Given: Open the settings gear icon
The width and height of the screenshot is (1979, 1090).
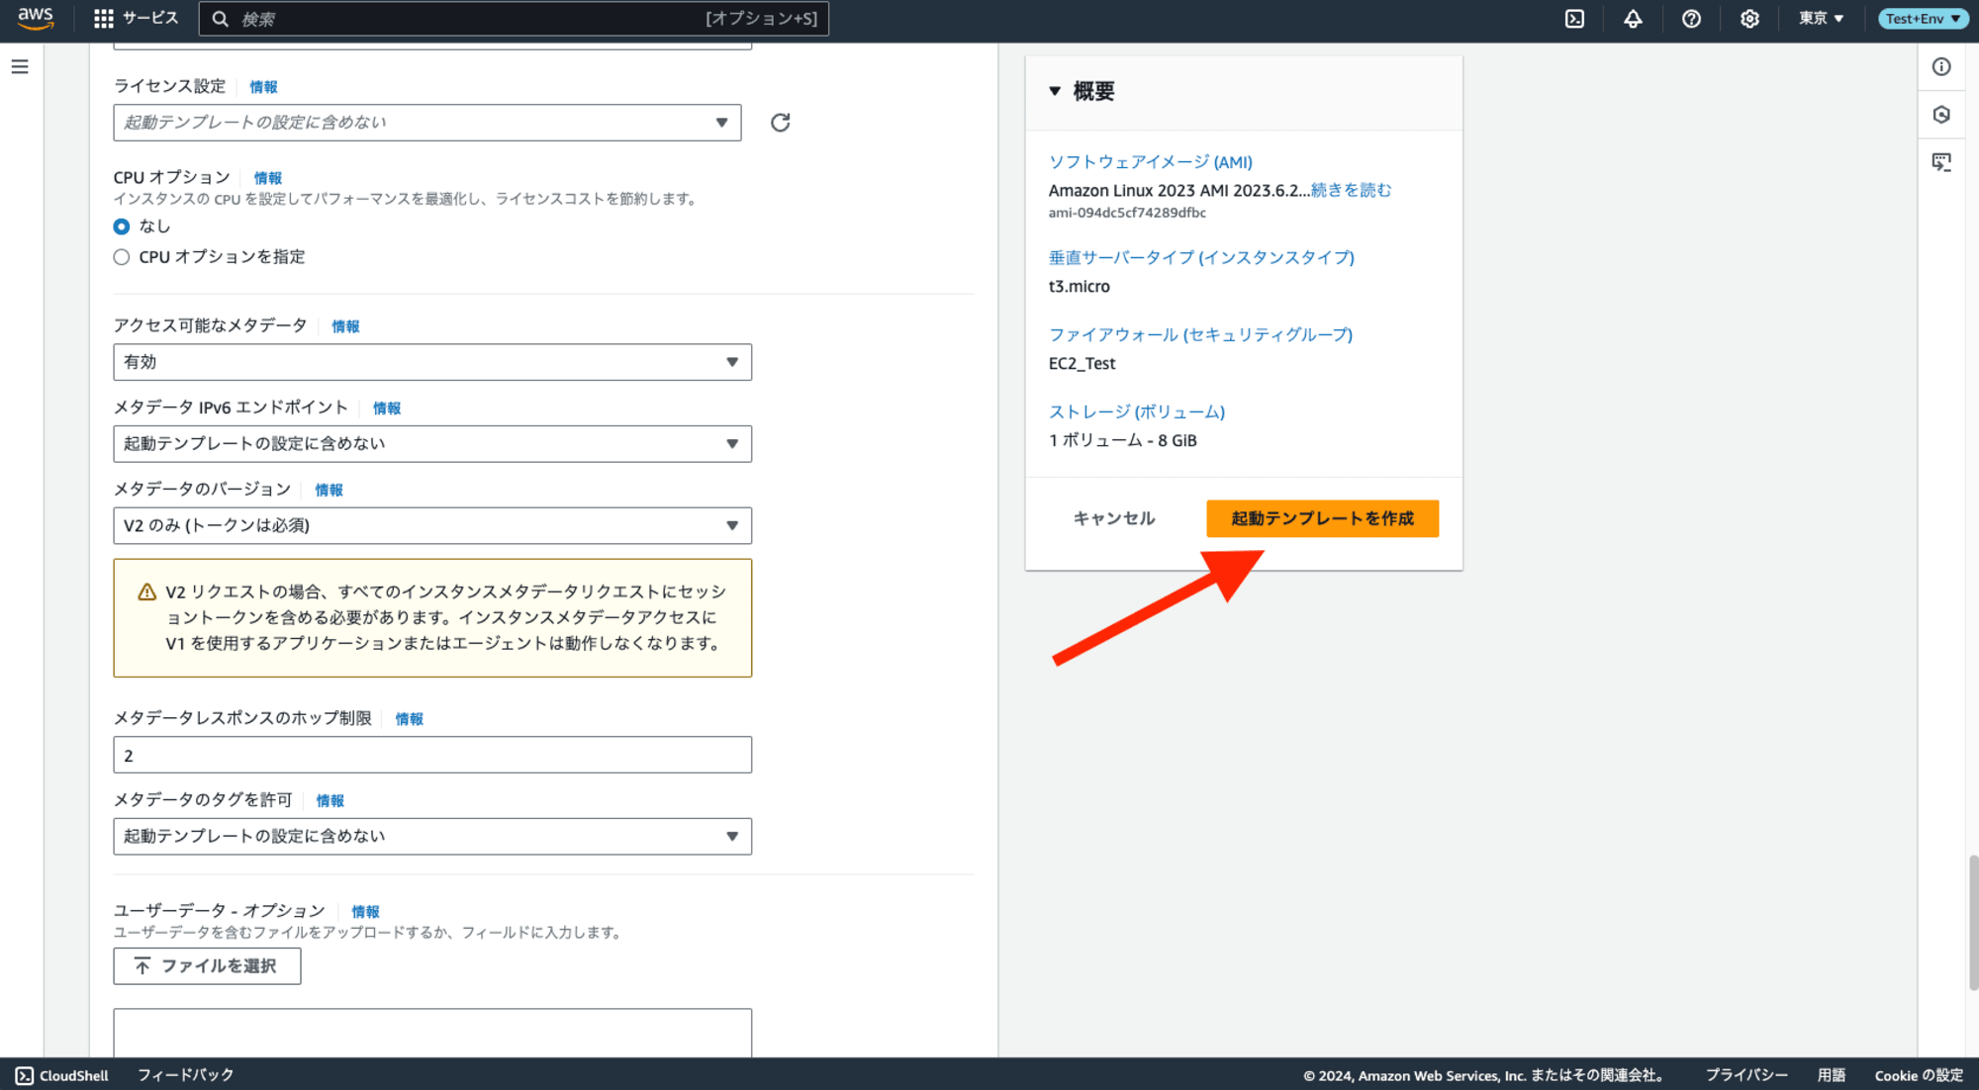Looking at the screenshot, I should coord(1749,19).
